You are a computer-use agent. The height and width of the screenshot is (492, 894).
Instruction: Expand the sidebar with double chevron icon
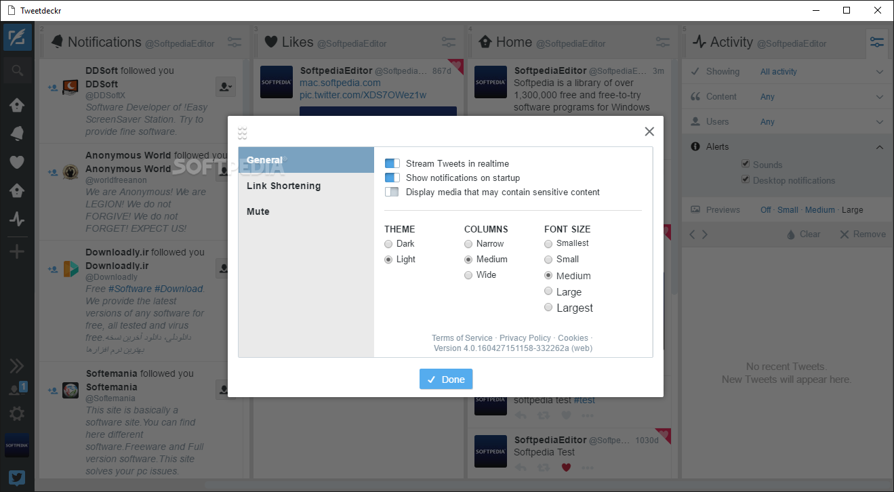click(x=17, y=366)
